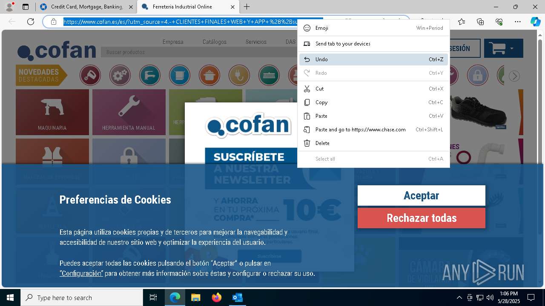Screen dimensions: 545x306
Task: Open Task View on the taskbar
Action: tap(153, 297)
